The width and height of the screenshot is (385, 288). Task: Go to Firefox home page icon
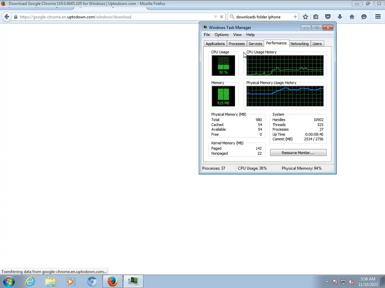352,17
